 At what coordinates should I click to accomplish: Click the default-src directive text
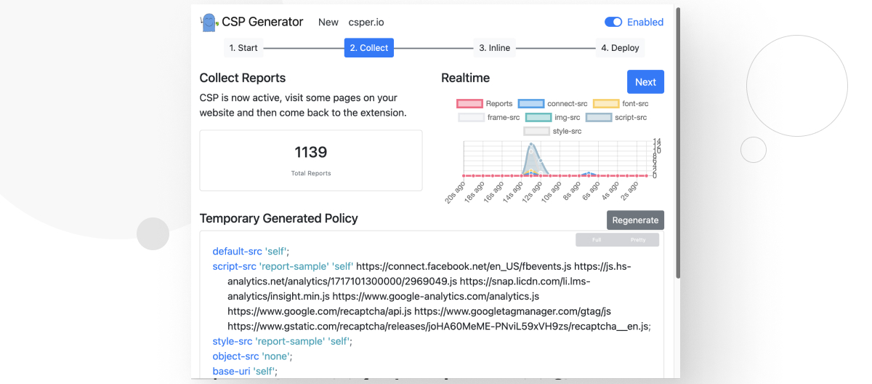(x=237, y=251)
